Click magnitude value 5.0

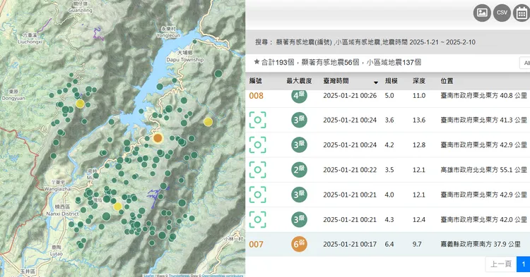389,96
